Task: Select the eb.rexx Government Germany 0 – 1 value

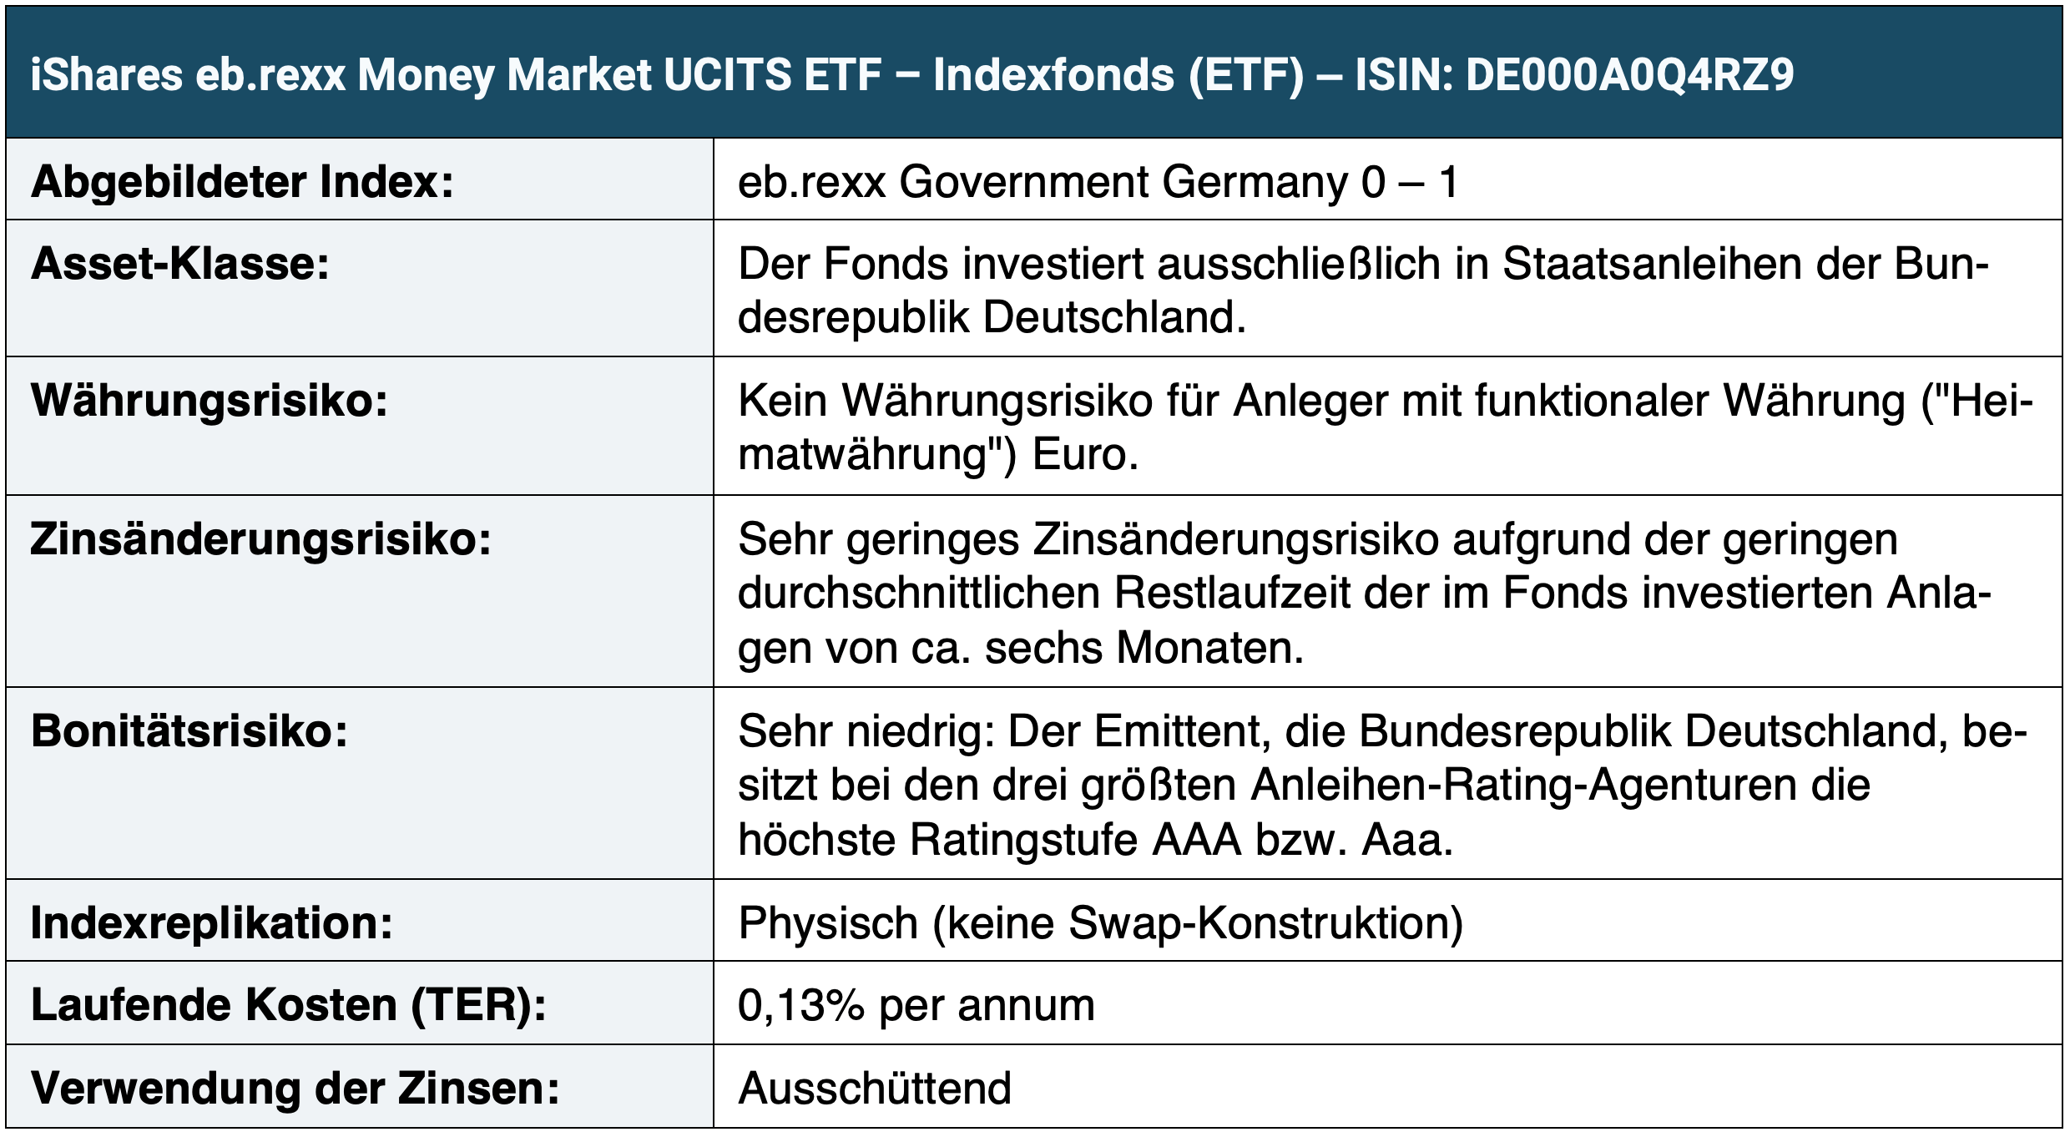Action: (x=1098, y=181)
